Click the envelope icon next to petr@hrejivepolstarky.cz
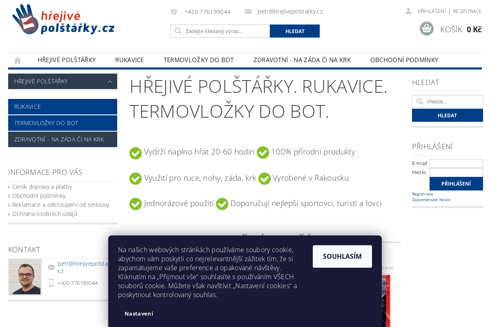This screenshot has height=327, width=490. coord(248,11)
